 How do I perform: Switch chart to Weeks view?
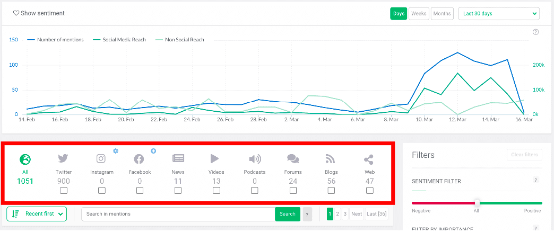pyautogui.click(x=419, y=14)
